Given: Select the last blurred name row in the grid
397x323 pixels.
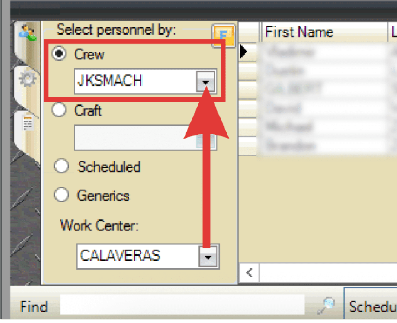Looking at the screenshot, I should coord(324,146).
